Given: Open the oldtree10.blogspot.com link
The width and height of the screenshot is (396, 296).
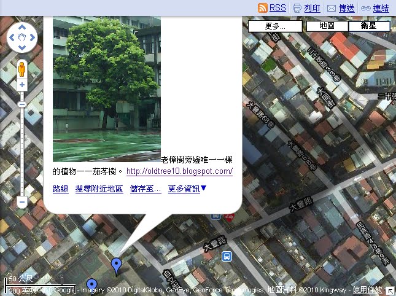Looking at the screenshot, I should (179, 171).
